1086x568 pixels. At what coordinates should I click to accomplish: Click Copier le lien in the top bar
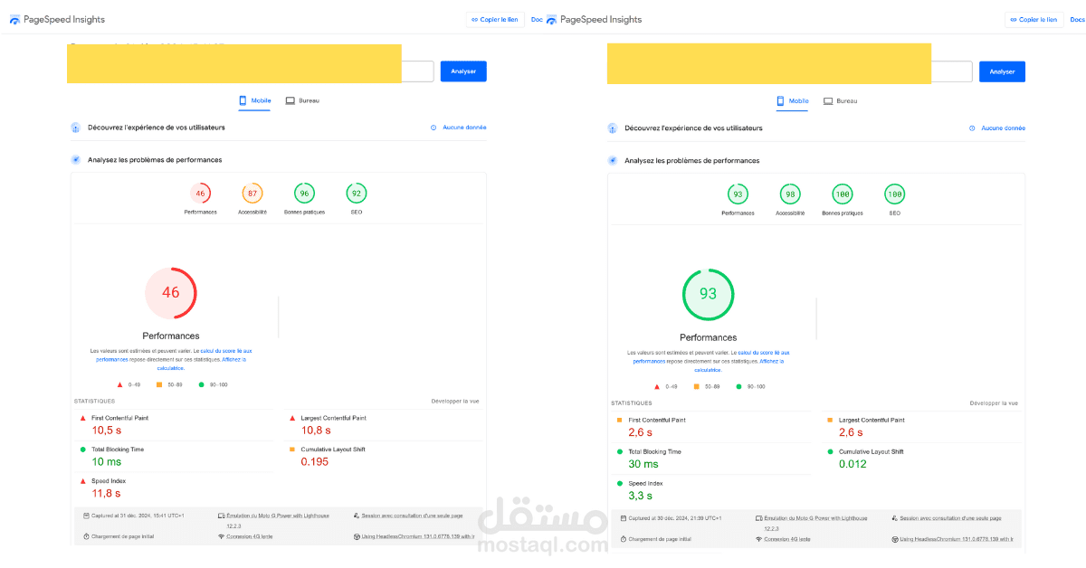click(495, 19)
